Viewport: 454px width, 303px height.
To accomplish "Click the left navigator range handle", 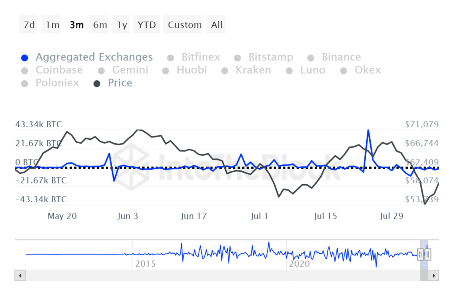I will (x=420, y=255).
